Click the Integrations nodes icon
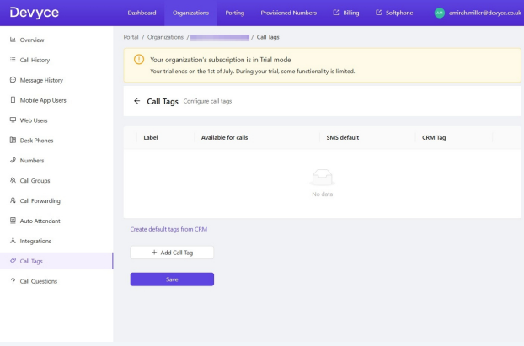524x346 pixels. tap(13, 241)
